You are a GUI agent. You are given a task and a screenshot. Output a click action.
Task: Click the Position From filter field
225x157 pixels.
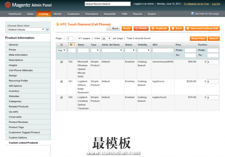tap(213, 50)
